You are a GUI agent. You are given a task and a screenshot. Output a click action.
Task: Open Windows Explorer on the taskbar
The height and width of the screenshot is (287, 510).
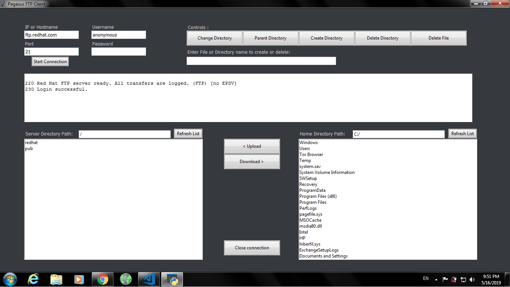coord(56,279)
